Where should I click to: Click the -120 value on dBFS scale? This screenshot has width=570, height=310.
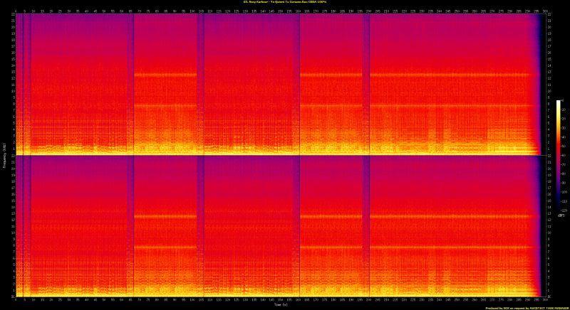click(565, 210)
